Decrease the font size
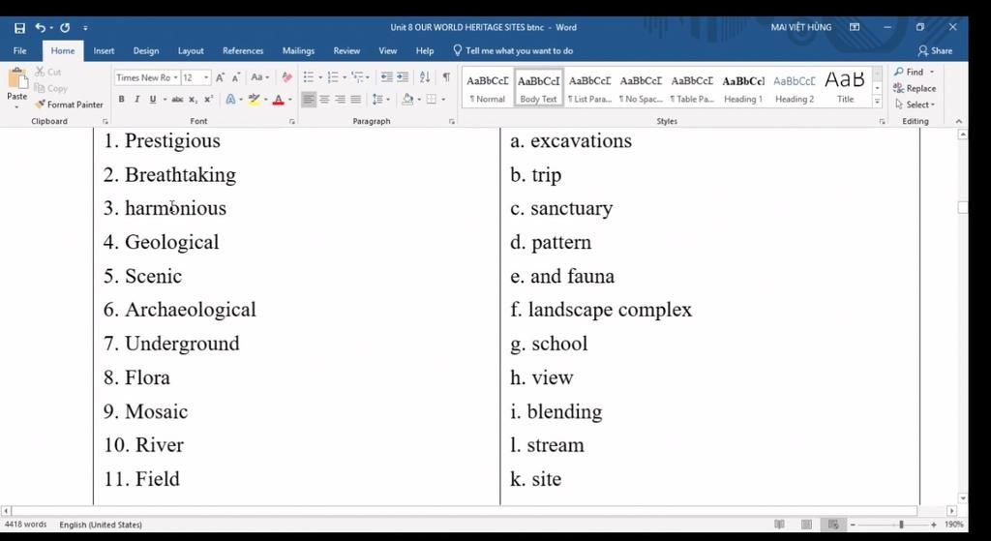 [236, 77]
